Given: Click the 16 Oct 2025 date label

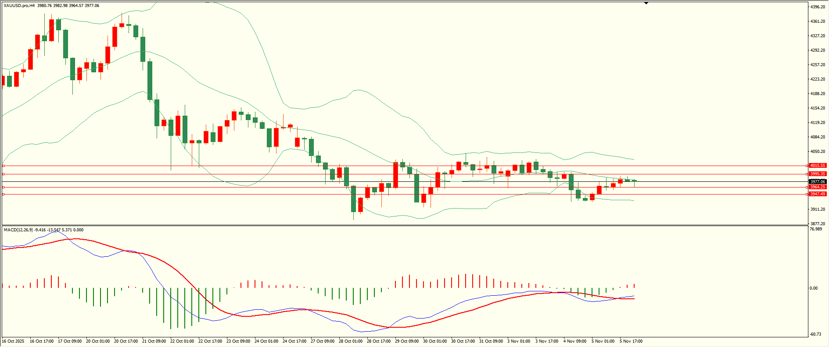Looking at the screenshot, I should [x=13, y=341].
